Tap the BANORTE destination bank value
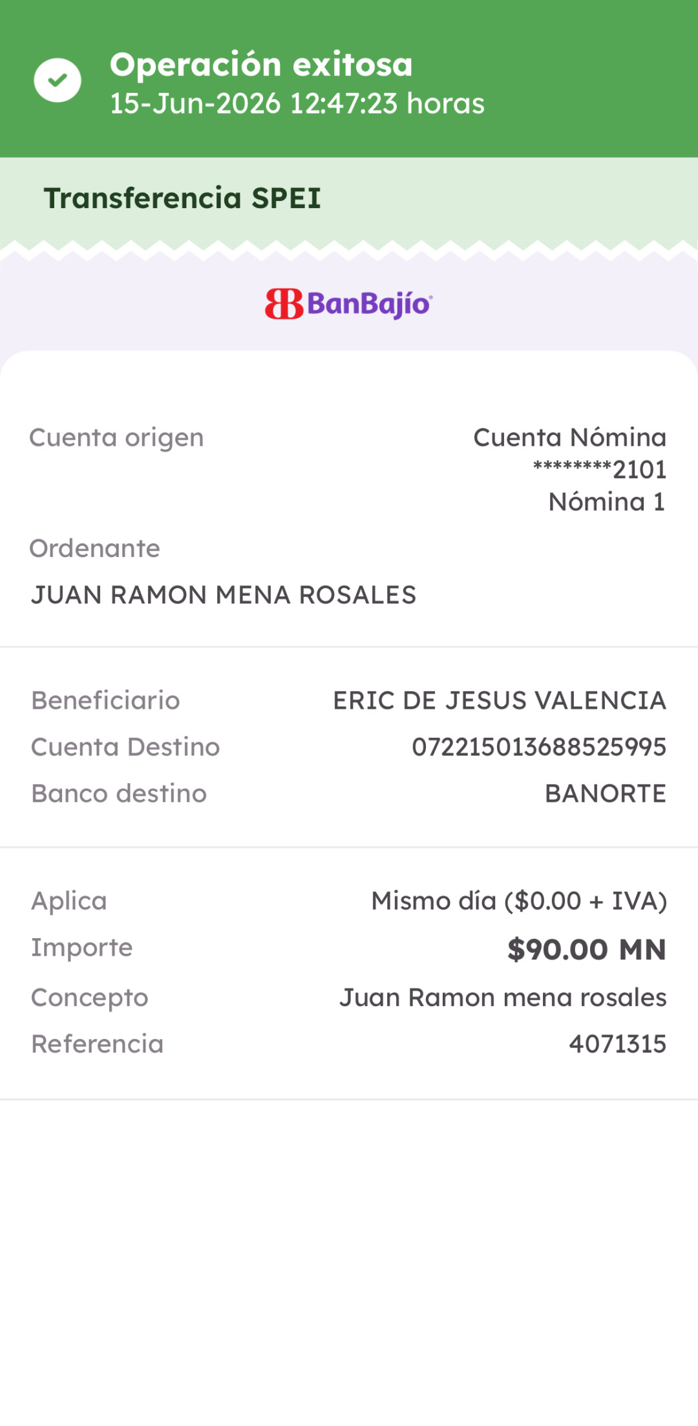The image size is (698, 1426). point(606,793)
